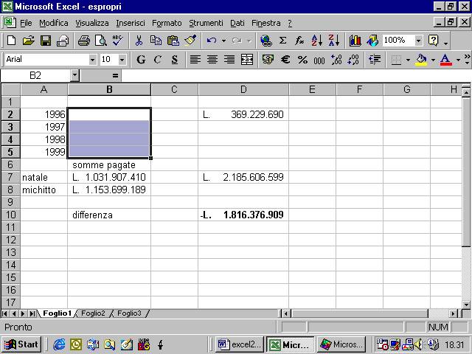Paste from the clipboard icon

tap(173, 41)
